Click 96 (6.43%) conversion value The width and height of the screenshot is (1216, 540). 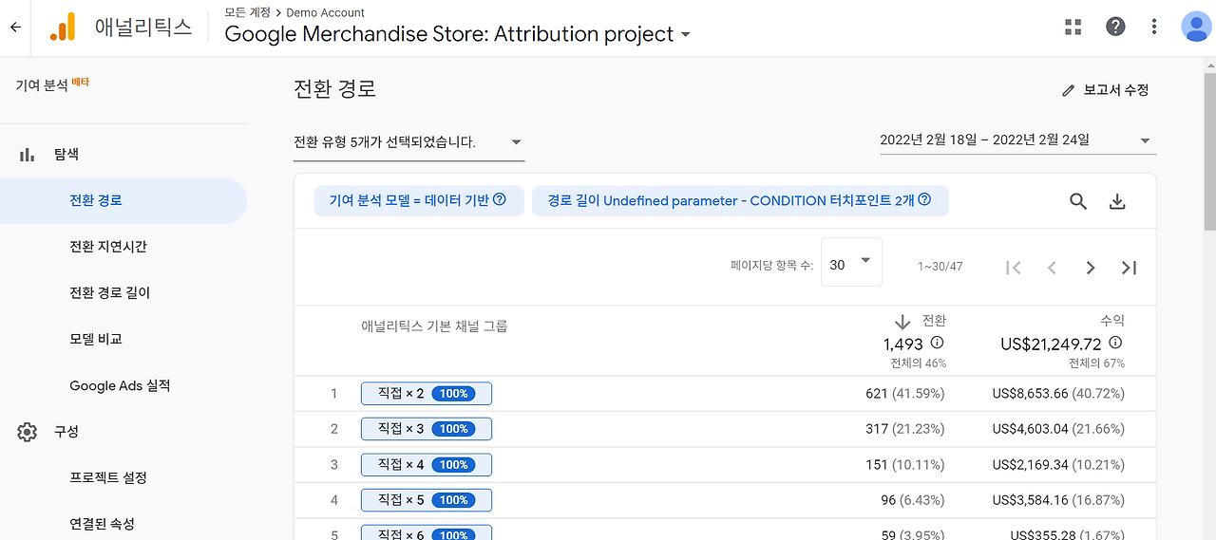click(x=913, y=500)
